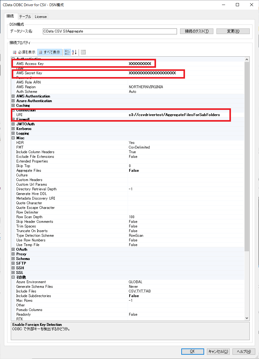Click the property grid vertical scrollbar thumb

tap(247, 156)
